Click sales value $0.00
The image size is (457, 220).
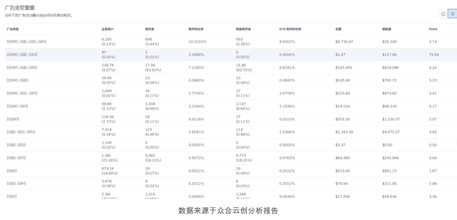(387, 145)
